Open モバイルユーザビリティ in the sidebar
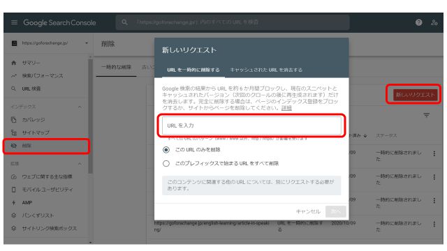Screen dimensions: 447x251 pos(47,190)
